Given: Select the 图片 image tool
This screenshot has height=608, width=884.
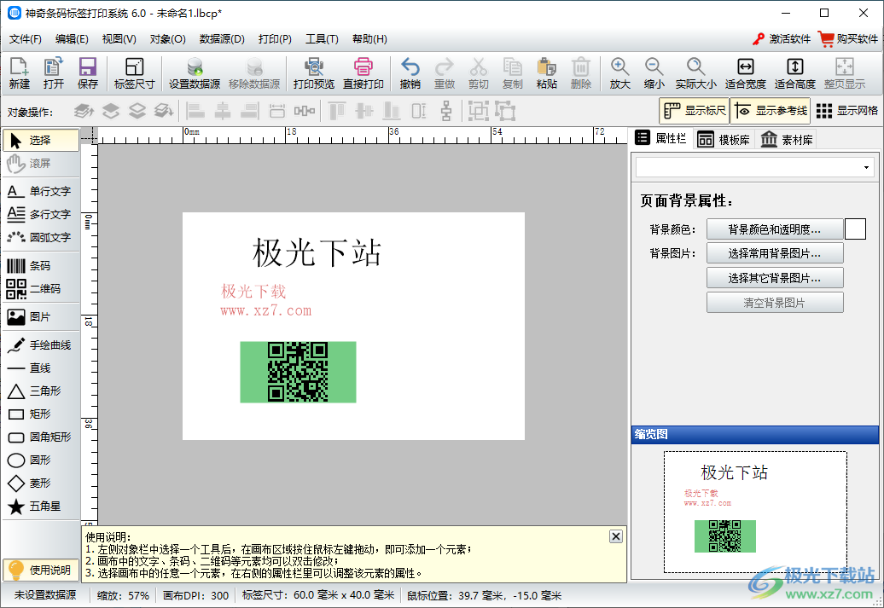Looking at the screenshot, I should [41, 316].
